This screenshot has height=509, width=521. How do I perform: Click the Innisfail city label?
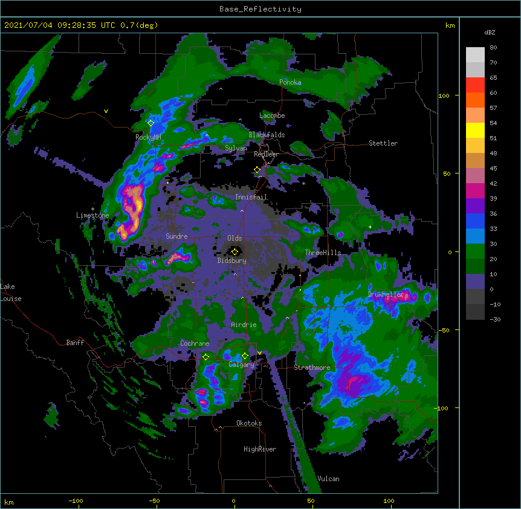pos(251,197)
